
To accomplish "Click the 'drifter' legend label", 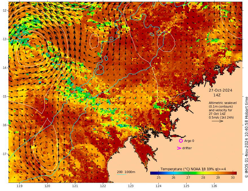I will click(187, 148).
